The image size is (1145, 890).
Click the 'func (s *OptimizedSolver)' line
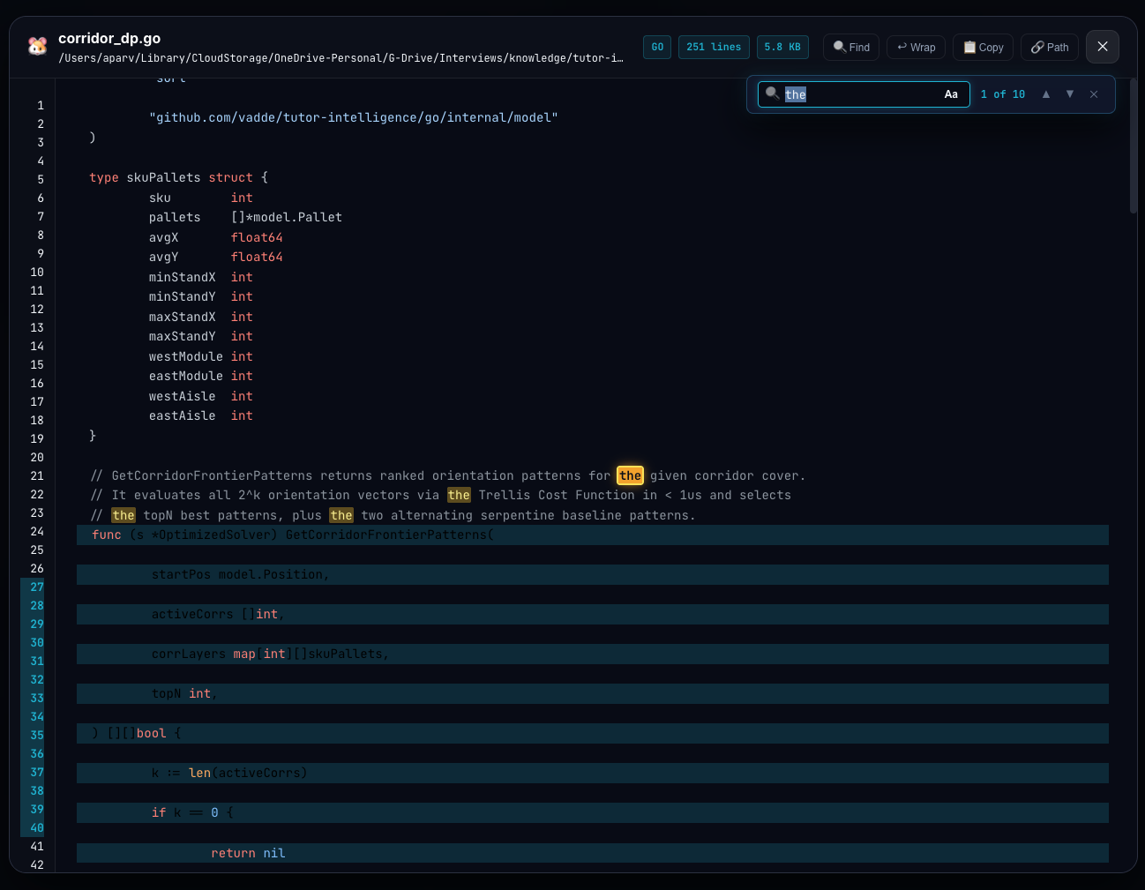pyautogui.click(x=593, y=535)
